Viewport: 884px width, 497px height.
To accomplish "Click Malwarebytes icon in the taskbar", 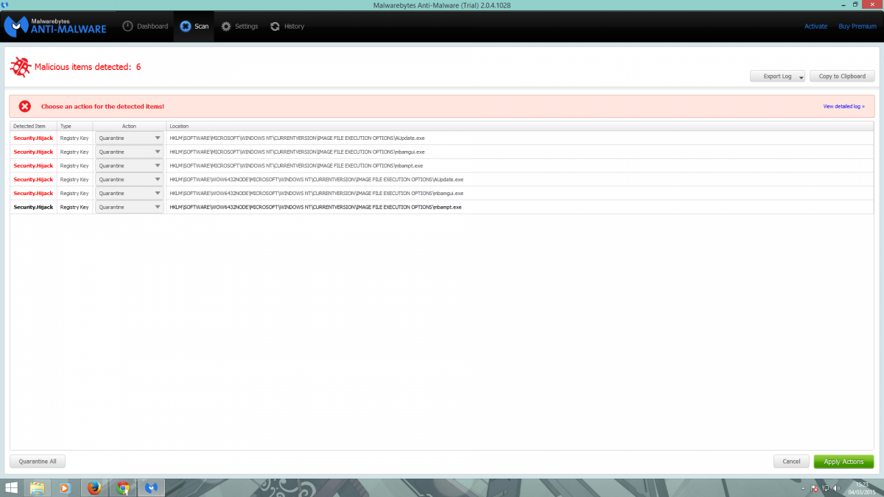I will (152, 487).
